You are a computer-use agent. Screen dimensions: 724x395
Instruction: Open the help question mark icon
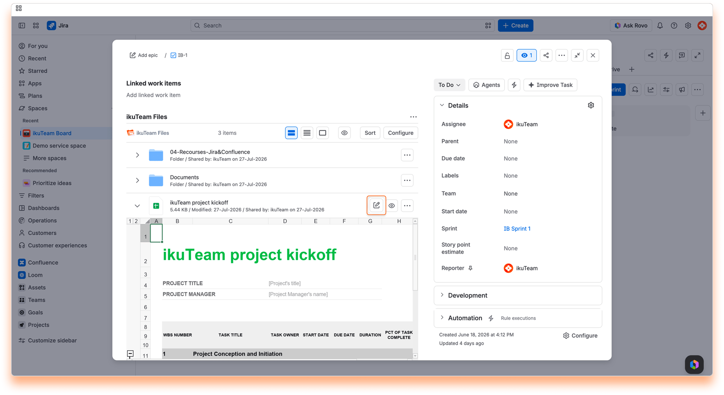point(674,25)
